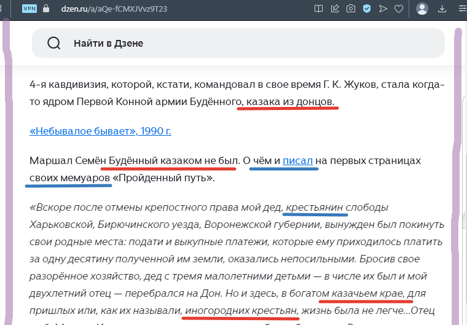Open the «Небывалое бывает», 1990 г. link
The width and height of the screenshot is (467, 325).
(x=100, y=131)
